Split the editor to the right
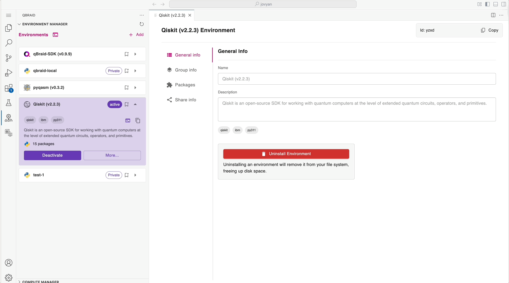The image size is (509, 283). point(493,15)
